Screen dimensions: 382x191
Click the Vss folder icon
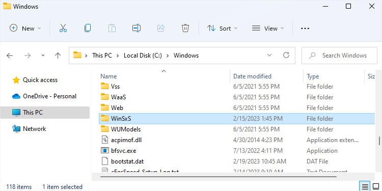coord(105,86)
